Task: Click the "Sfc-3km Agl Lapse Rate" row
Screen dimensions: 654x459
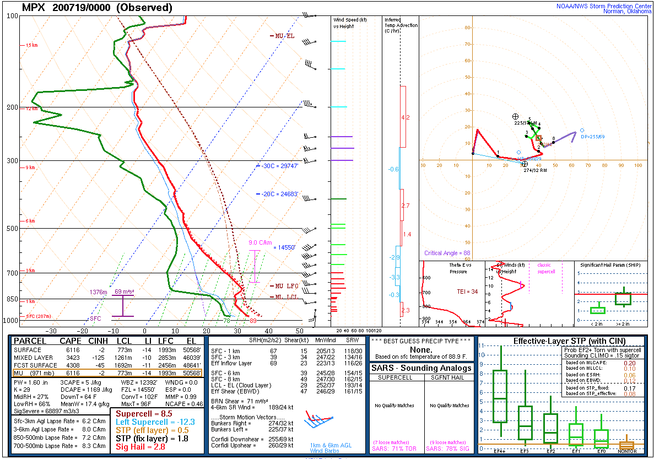Action: click(60, 421)
